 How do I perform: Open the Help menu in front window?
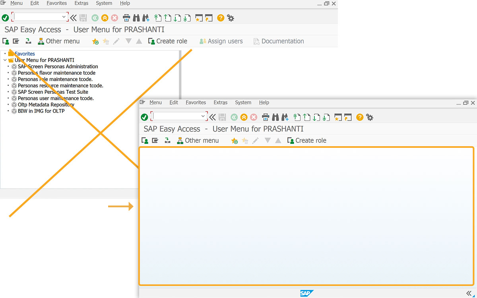click(264, 103)
